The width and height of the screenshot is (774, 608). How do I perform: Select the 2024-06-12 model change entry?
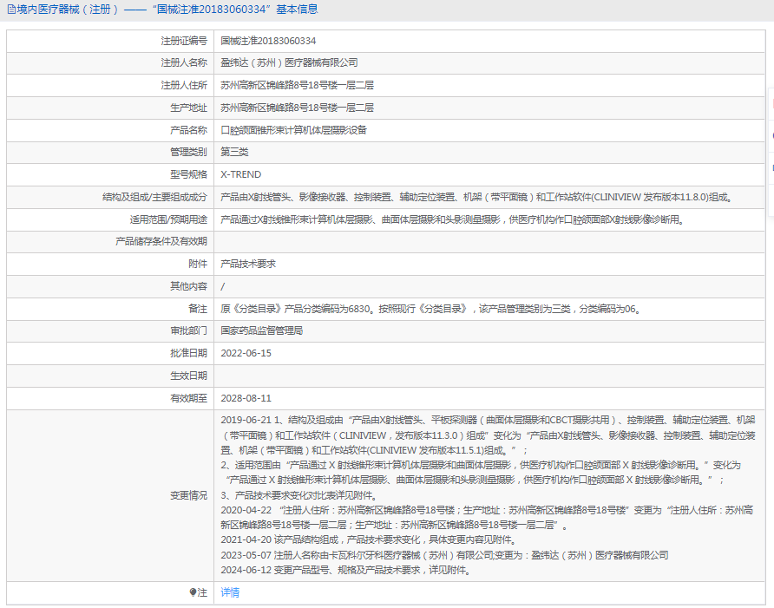coord(346,570)
